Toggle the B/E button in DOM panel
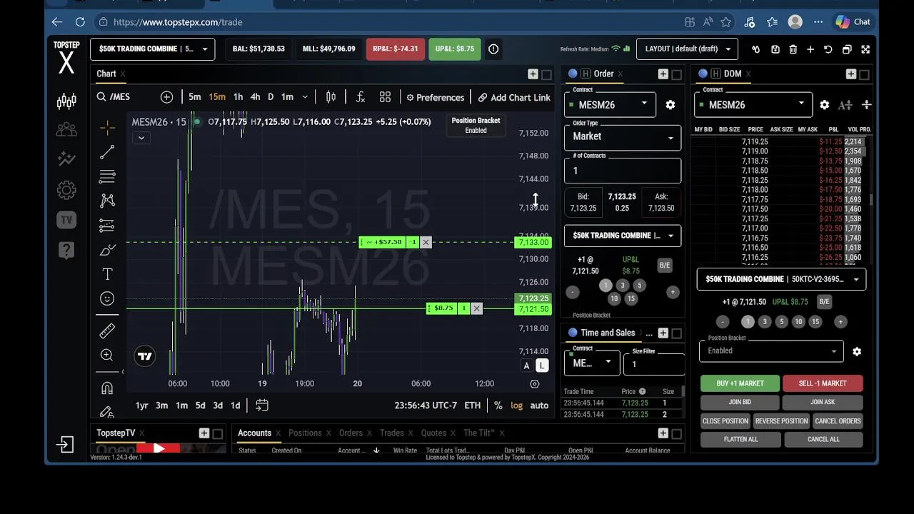 coord(824,302)
